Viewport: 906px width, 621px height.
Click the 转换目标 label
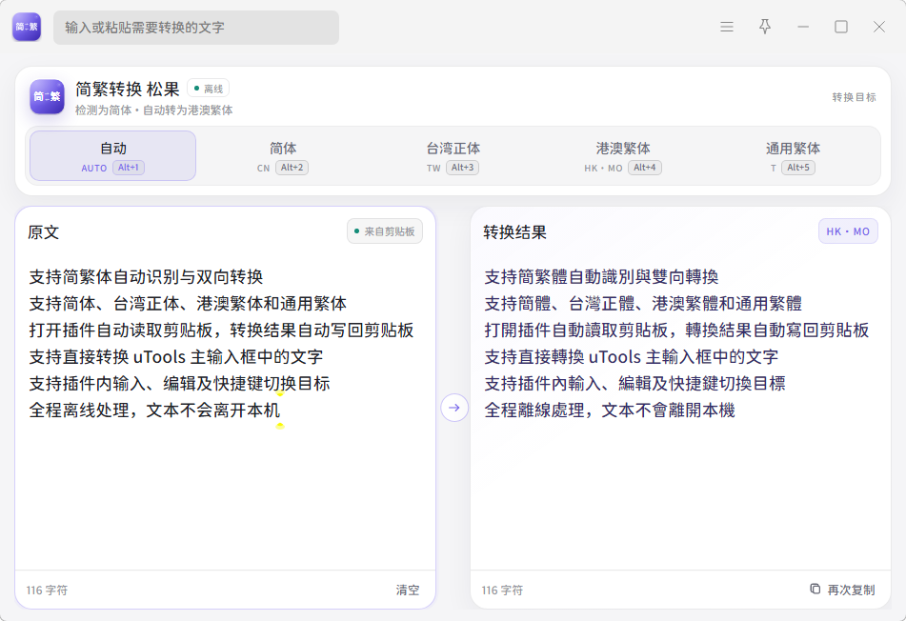point(854,97)
